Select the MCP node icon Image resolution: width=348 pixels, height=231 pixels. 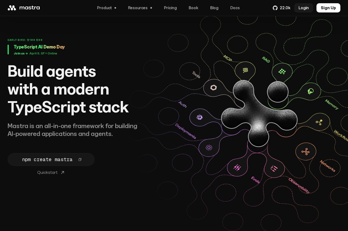[x=245, y=70]
